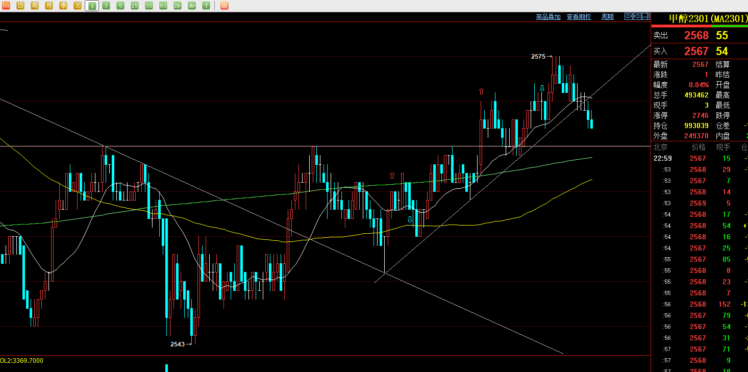Screen dimensions: 748x372
Task: Click red up arrow signal touching green average line
Action: click(x=392, y=176)
